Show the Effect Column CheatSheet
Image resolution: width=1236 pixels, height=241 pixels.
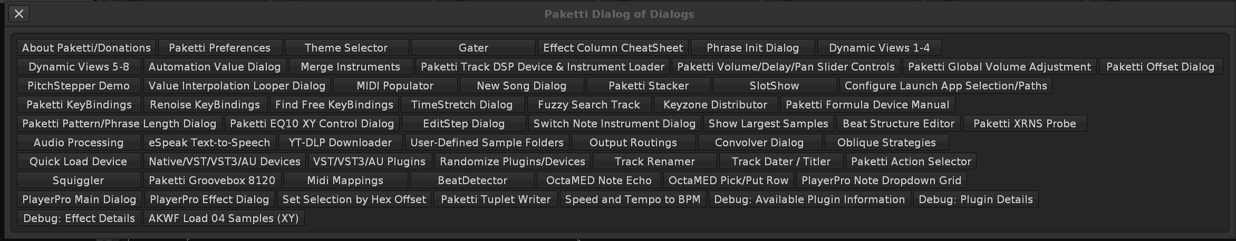(x=613, y=48)
